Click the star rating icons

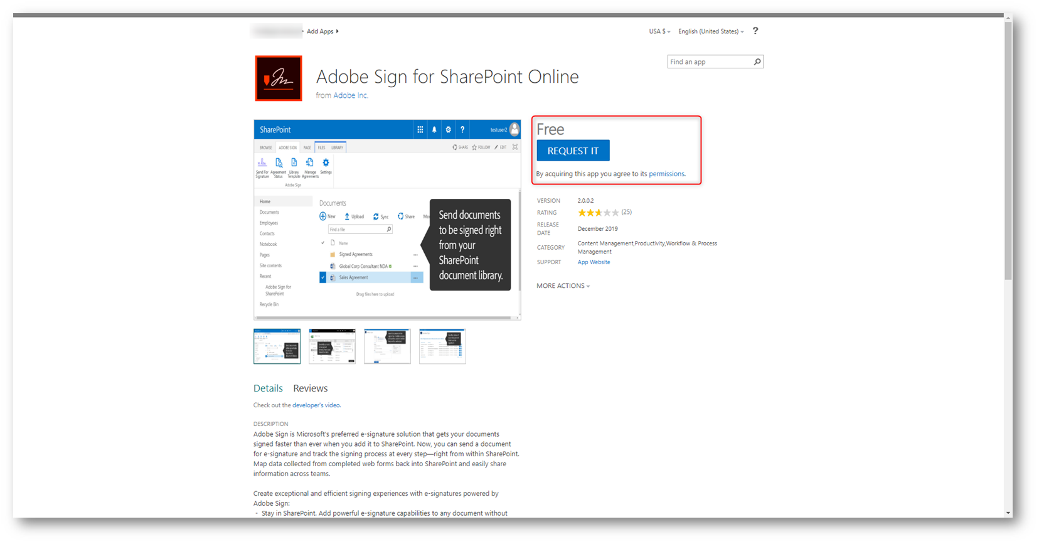598,213
